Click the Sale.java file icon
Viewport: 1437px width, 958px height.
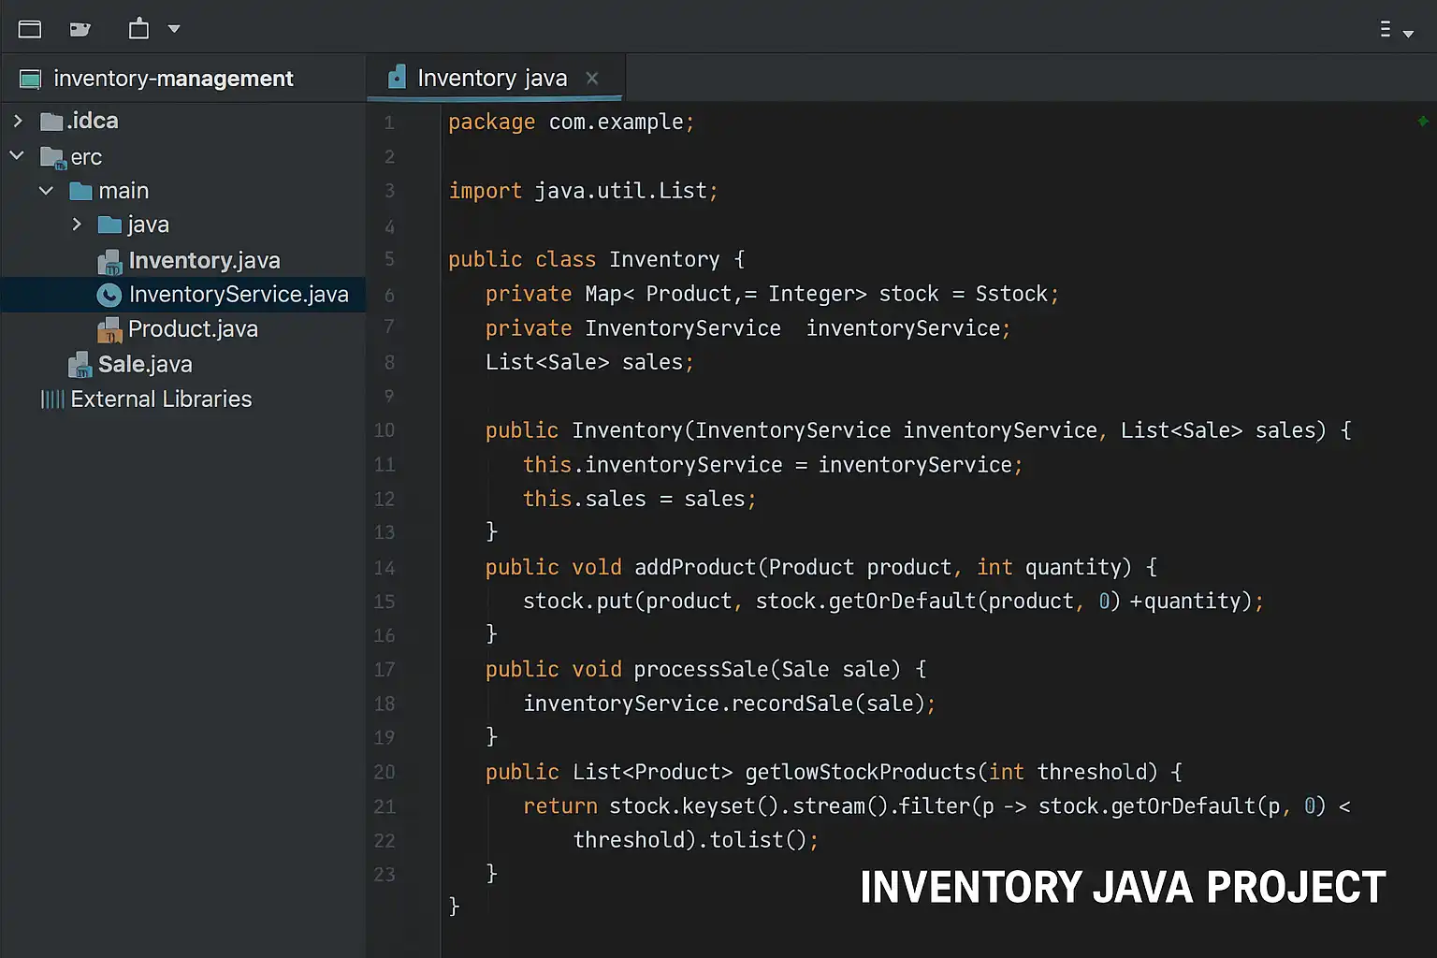pos(80,364)
